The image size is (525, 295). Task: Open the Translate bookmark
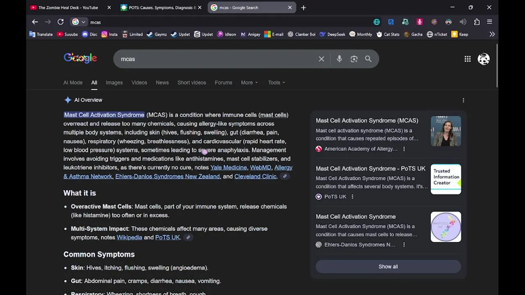coord(41,34)
